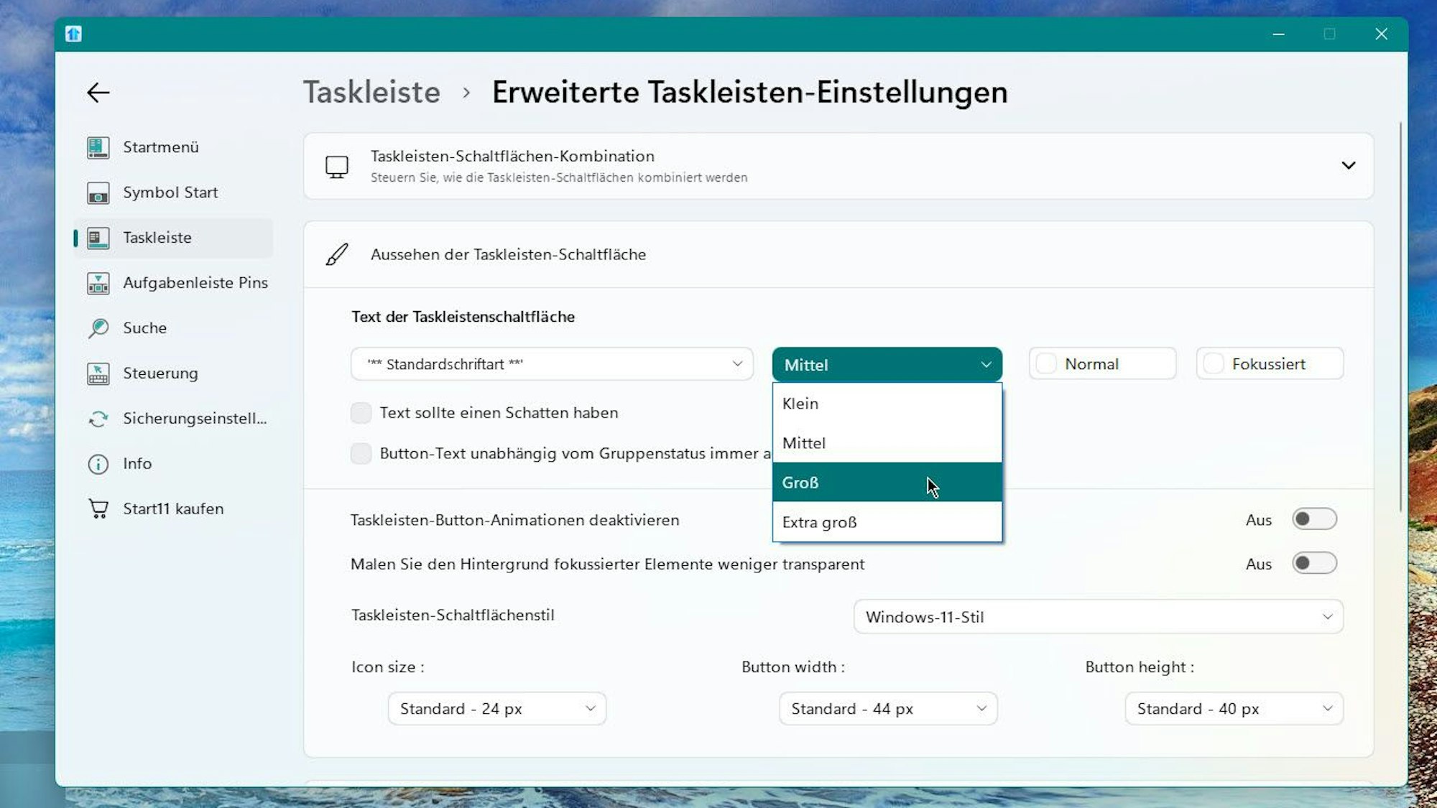Open the Info section
The height and width of the screenshot is (808, 1437).
137,464
